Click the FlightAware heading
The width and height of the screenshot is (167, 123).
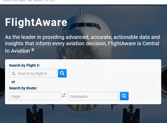(36, 22)
